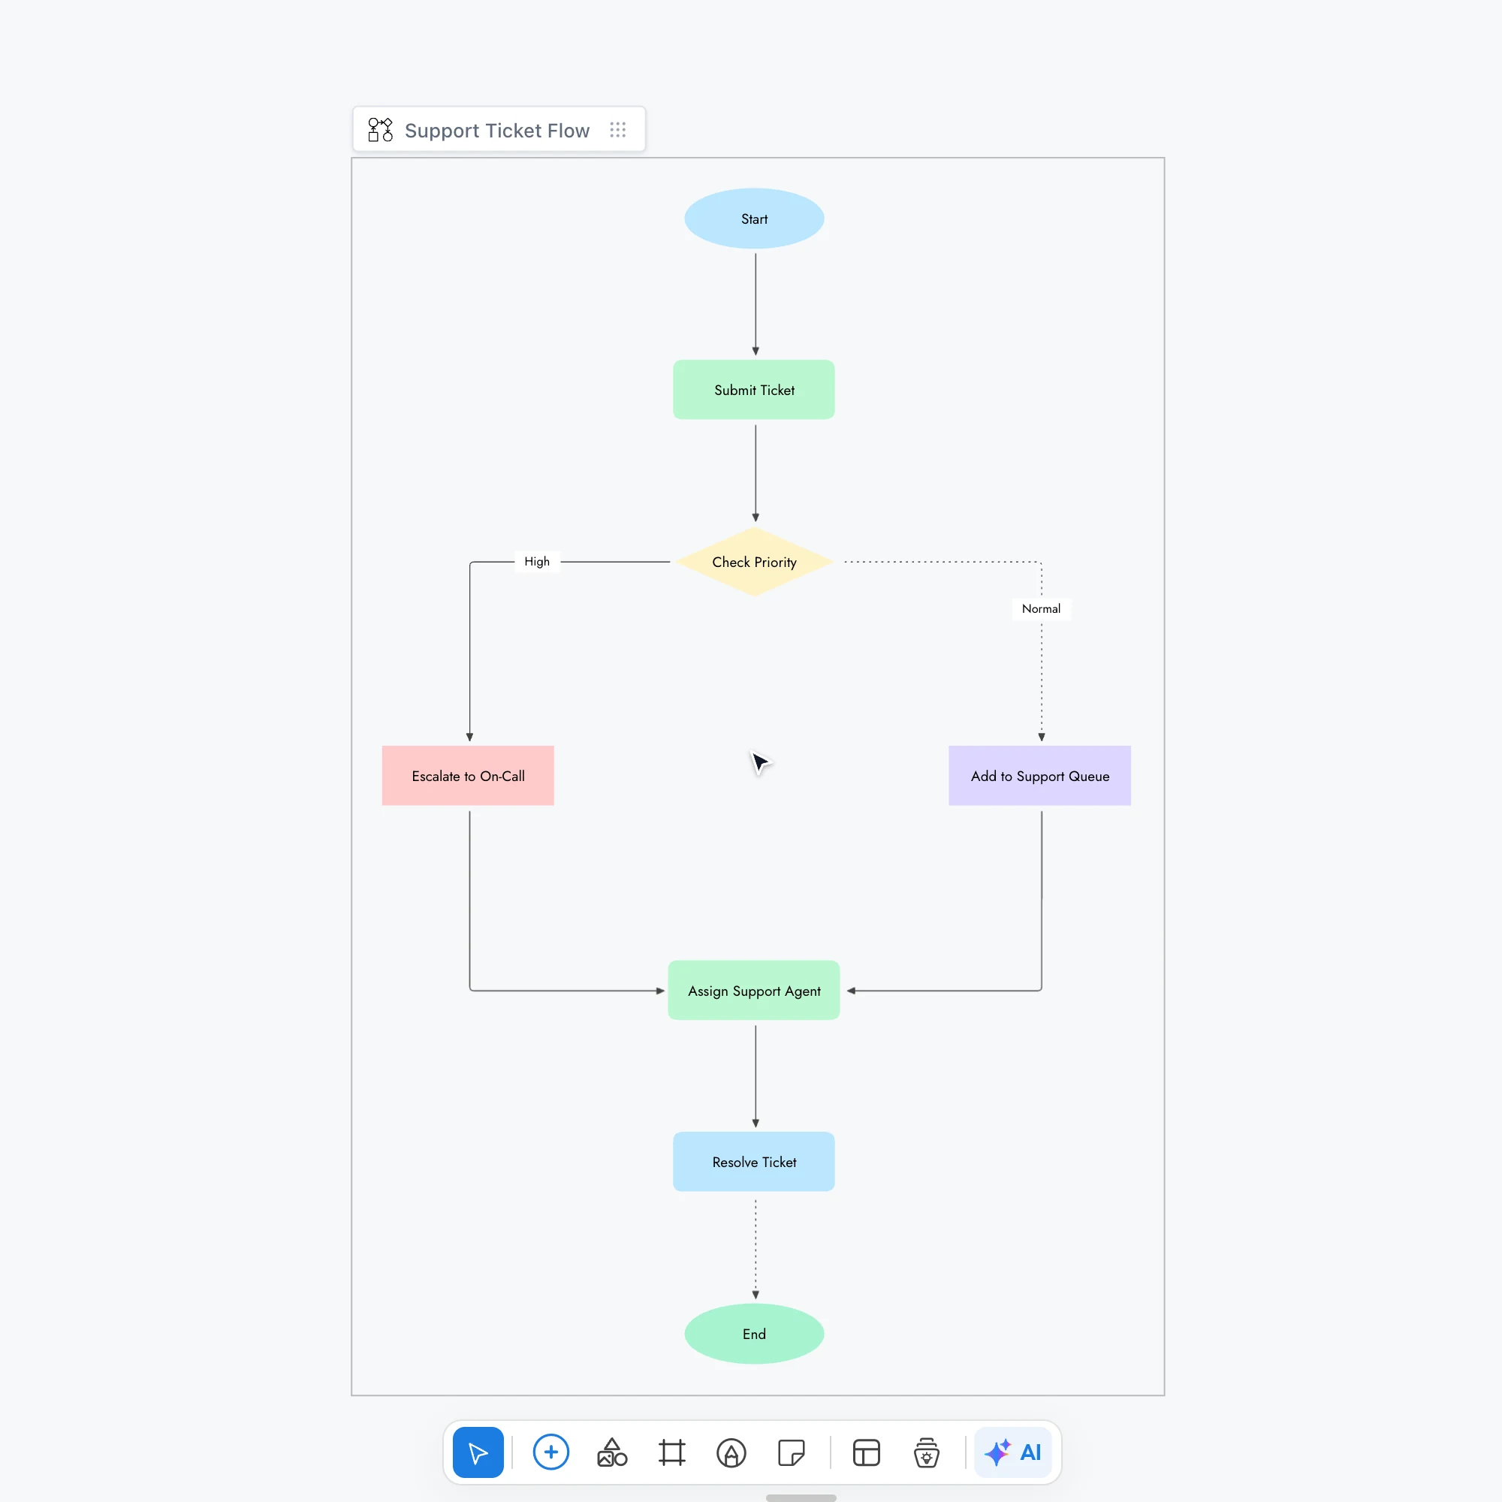
Task: Open the shapes and media tool
Action: 612,1452
